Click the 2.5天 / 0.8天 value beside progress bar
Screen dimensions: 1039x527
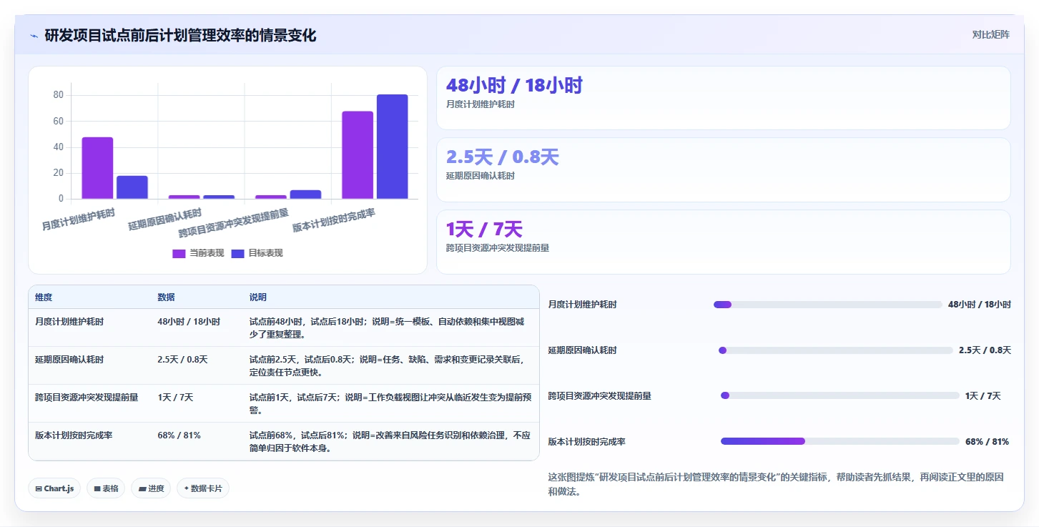click(985, 350)
